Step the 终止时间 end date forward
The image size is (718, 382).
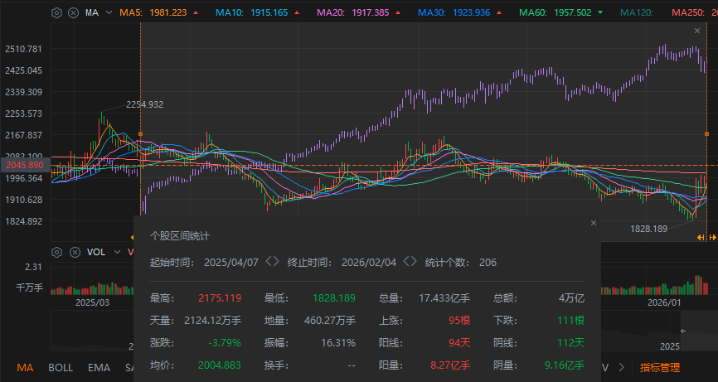(x=415, y=262)
